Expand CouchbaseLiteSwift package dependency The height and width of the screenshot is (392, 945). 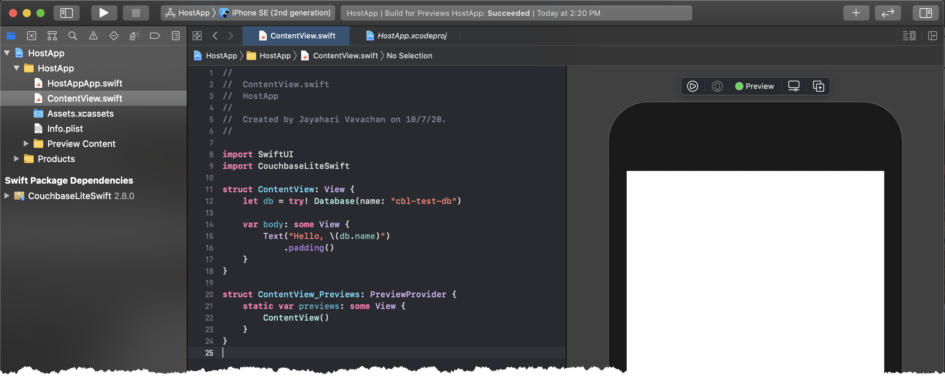coord(7,196)
